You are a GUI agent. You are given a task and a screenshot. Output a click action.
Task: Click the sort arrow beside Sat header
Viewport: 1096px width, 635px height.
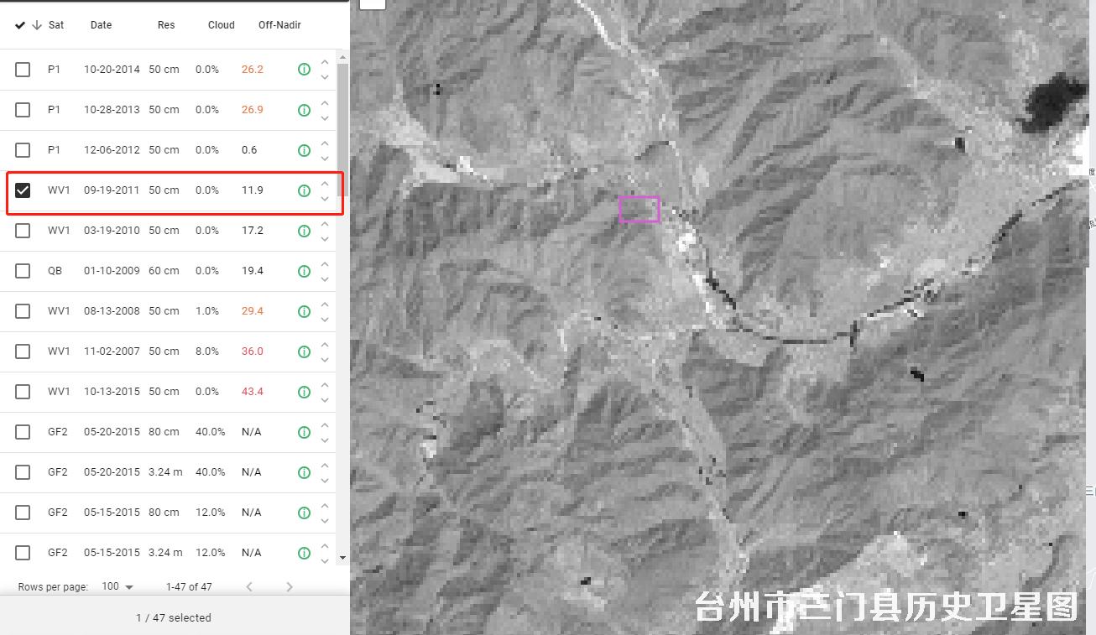pos(37,25)
